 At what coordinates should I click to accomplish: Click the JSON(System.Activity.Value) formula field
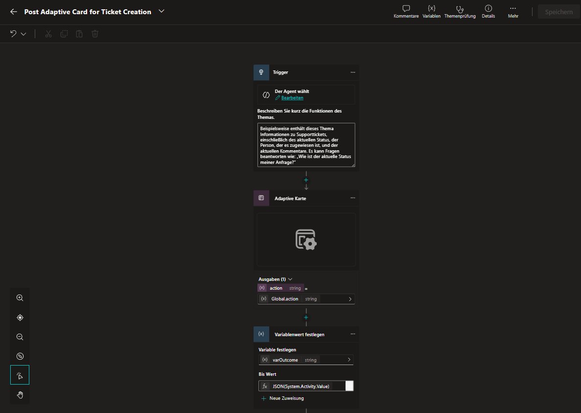click(302, 386)
